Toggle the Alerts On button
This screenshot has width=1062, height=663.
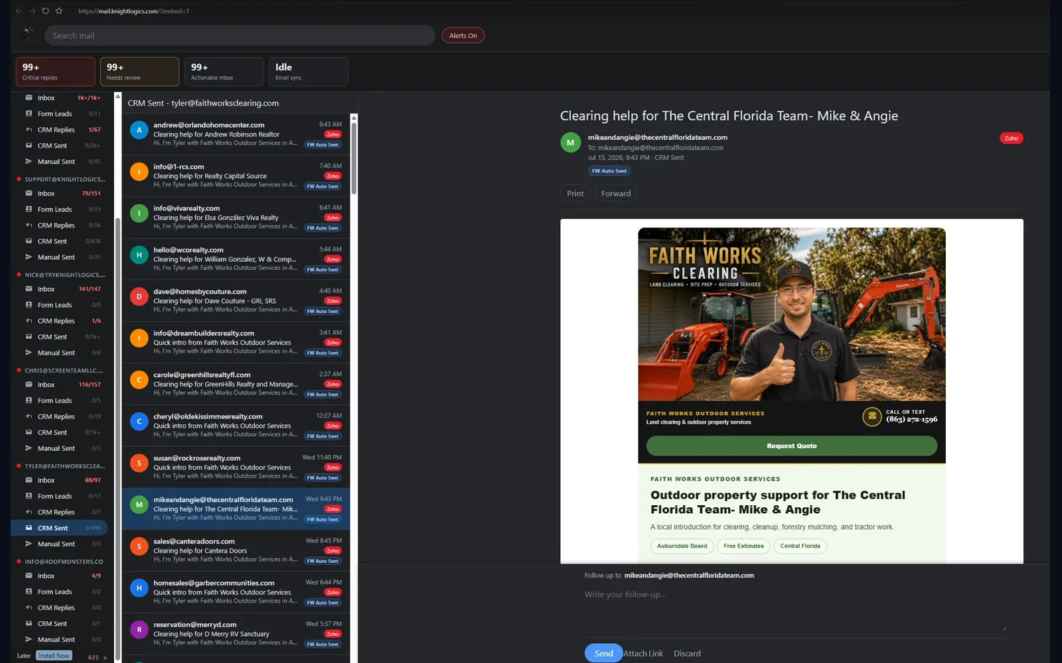click(463, 36)
